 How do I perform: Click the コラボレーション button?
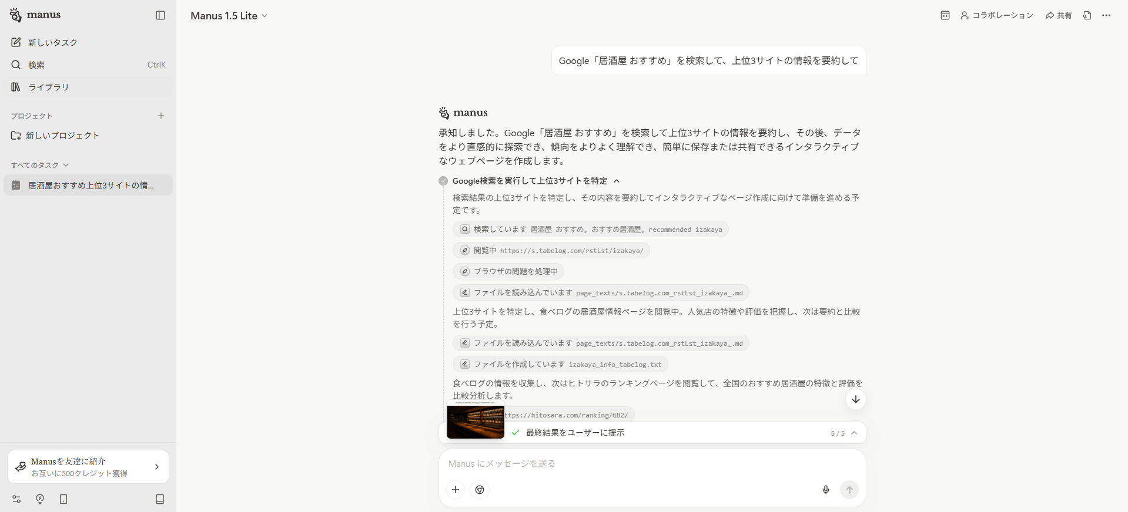tap(997, 15)
